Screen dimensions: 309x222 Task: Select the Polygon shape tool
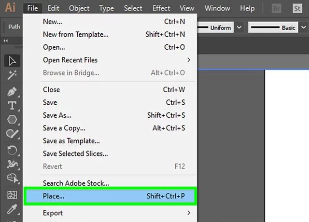click(12, 120)
